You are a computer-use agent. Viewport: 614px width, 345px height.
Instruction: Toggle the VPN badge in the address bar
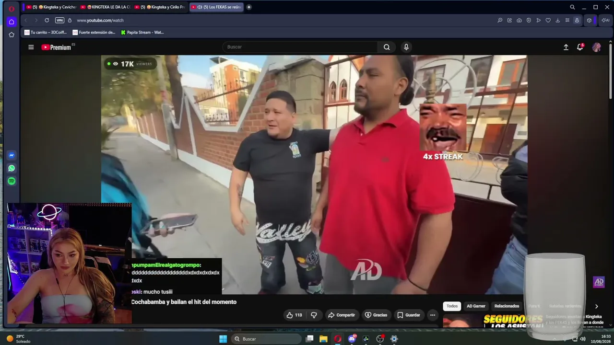[x=59, y=20]
